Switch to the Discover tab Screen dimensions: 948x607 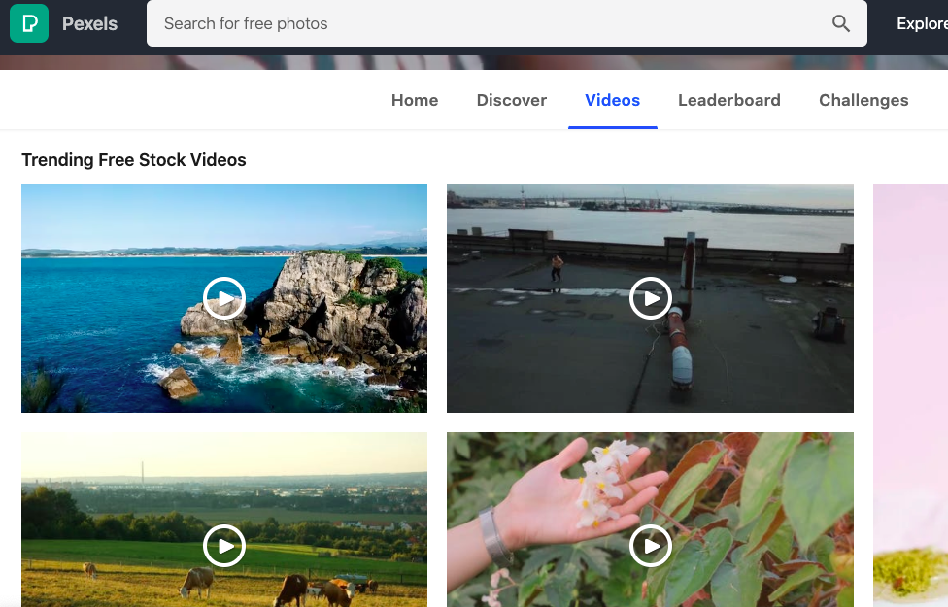coord(512,100)
